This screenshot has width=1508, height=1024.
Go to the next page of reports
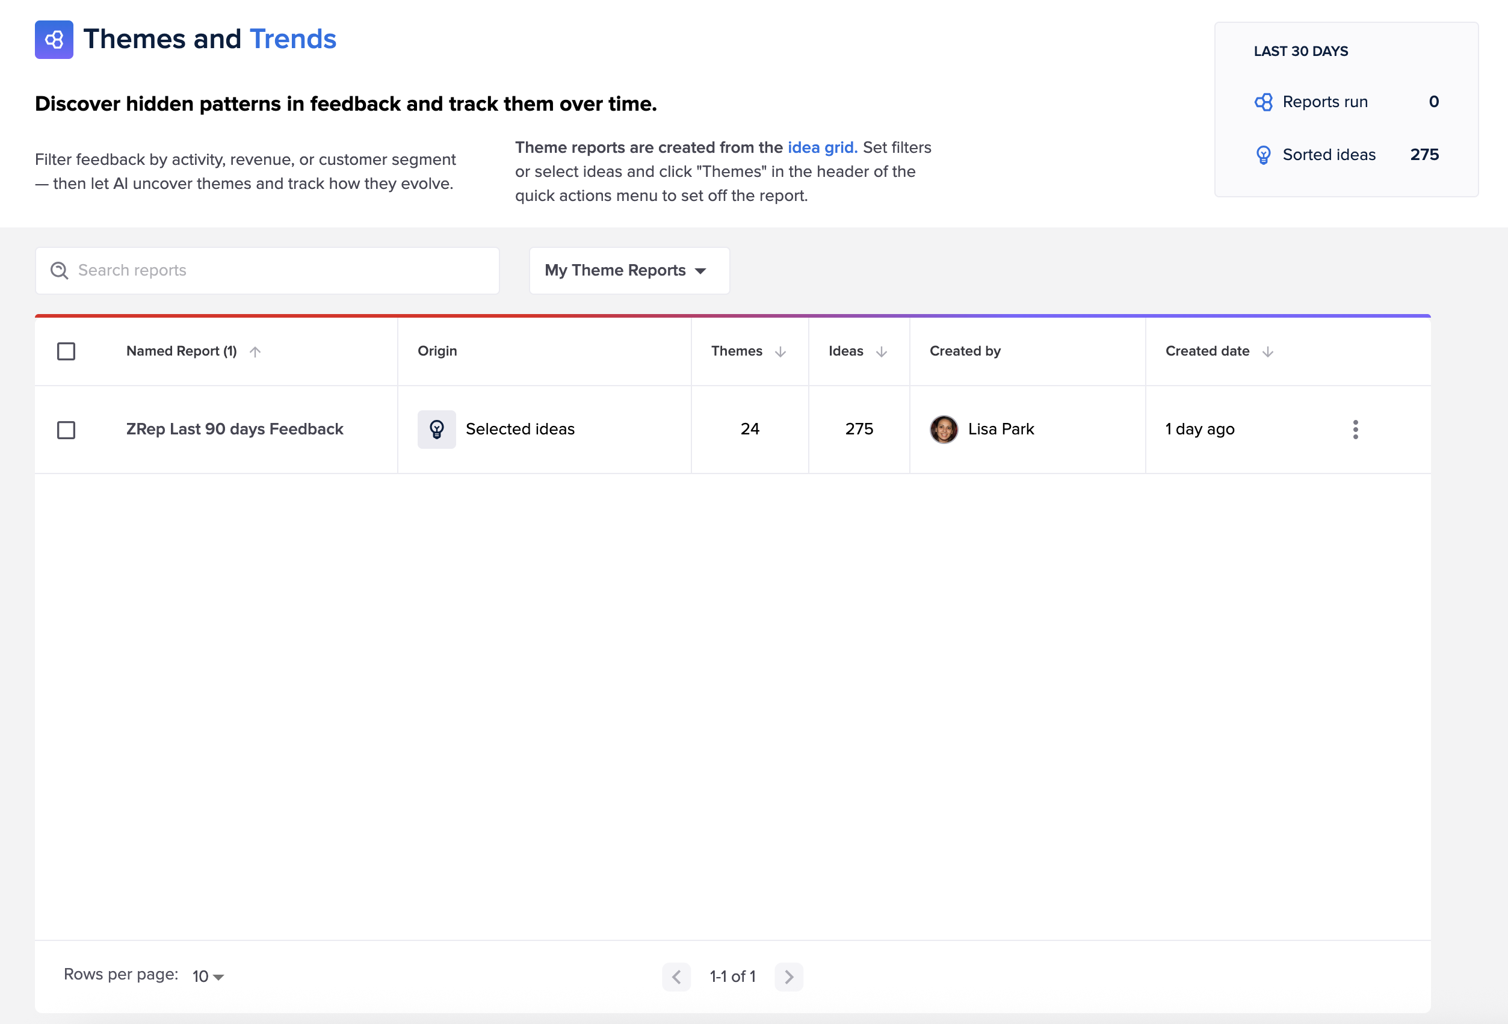(788, 976)
